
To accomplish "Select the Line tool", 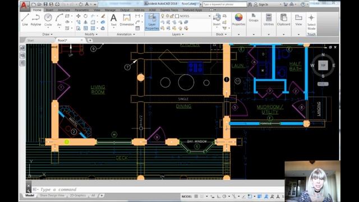I will (25, 20).
